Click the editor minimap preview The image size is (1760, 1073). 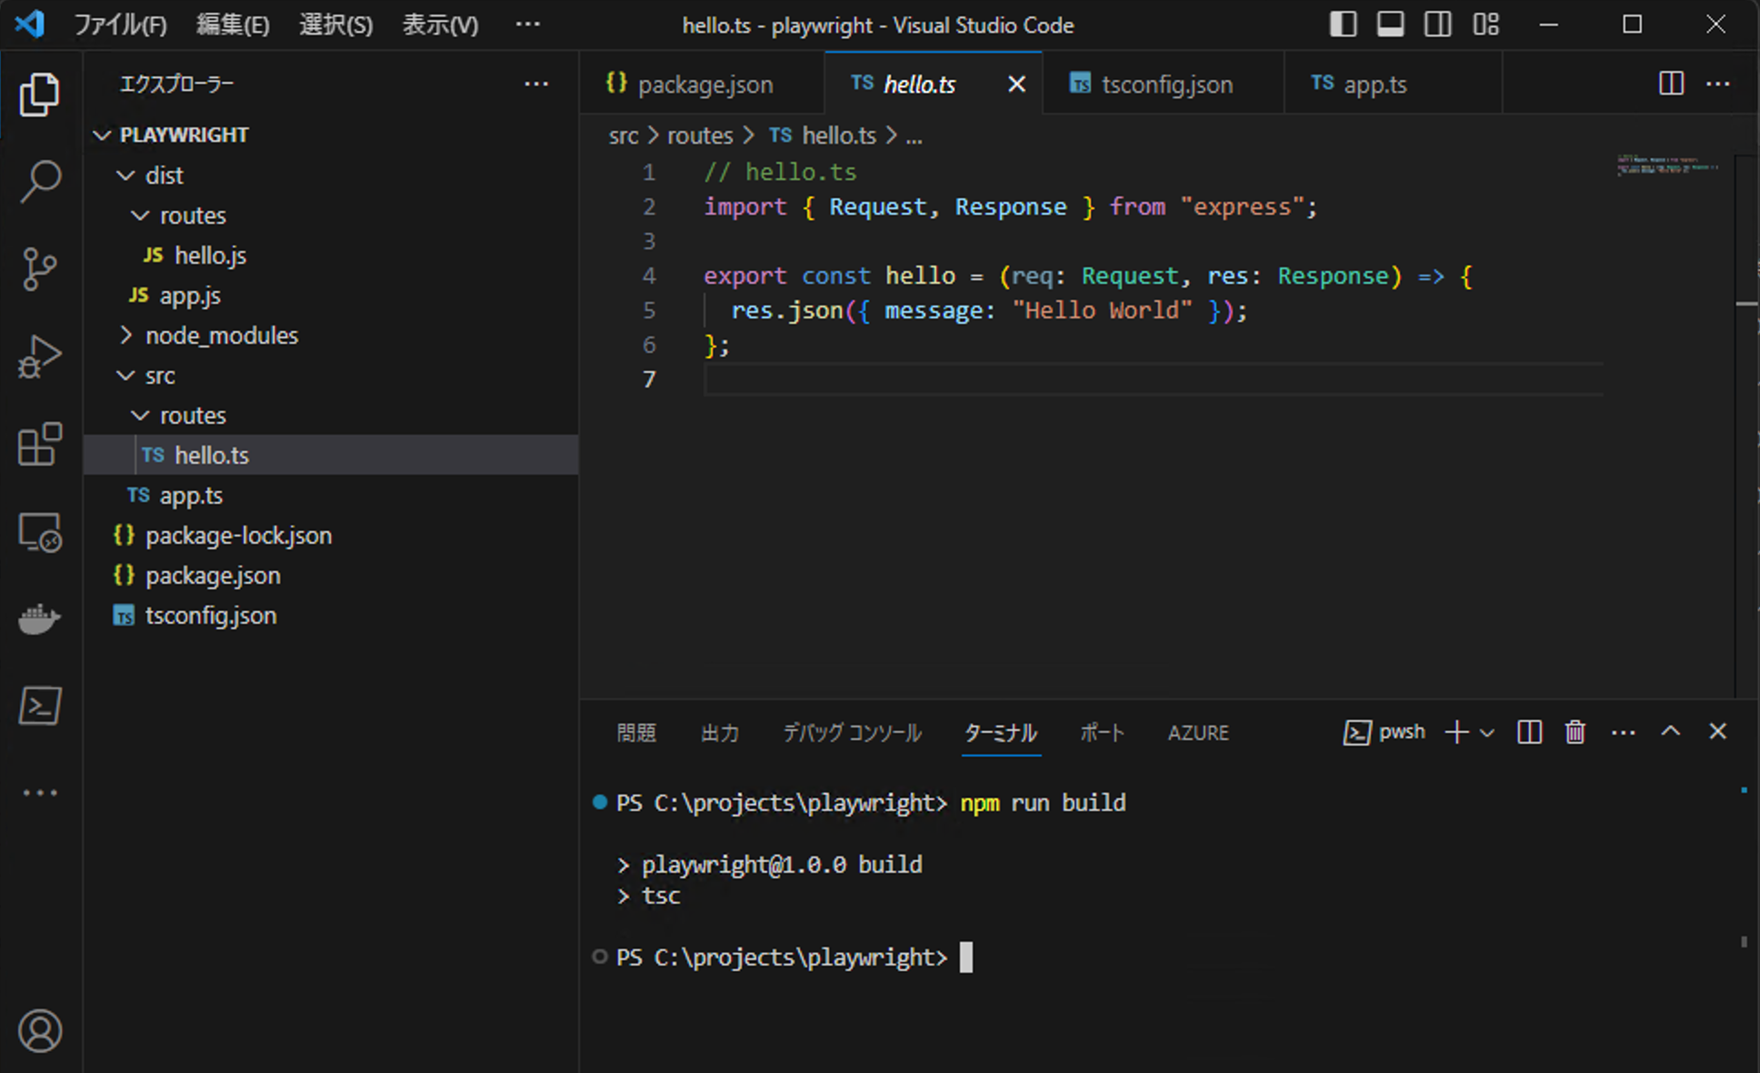coord(1667,165)
